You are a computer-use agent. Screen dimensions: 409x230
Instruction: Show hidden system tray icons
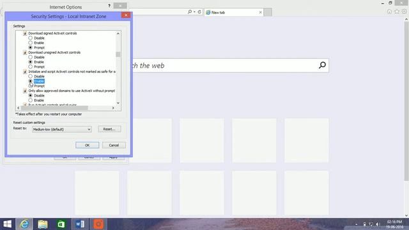tap(357, 224)
